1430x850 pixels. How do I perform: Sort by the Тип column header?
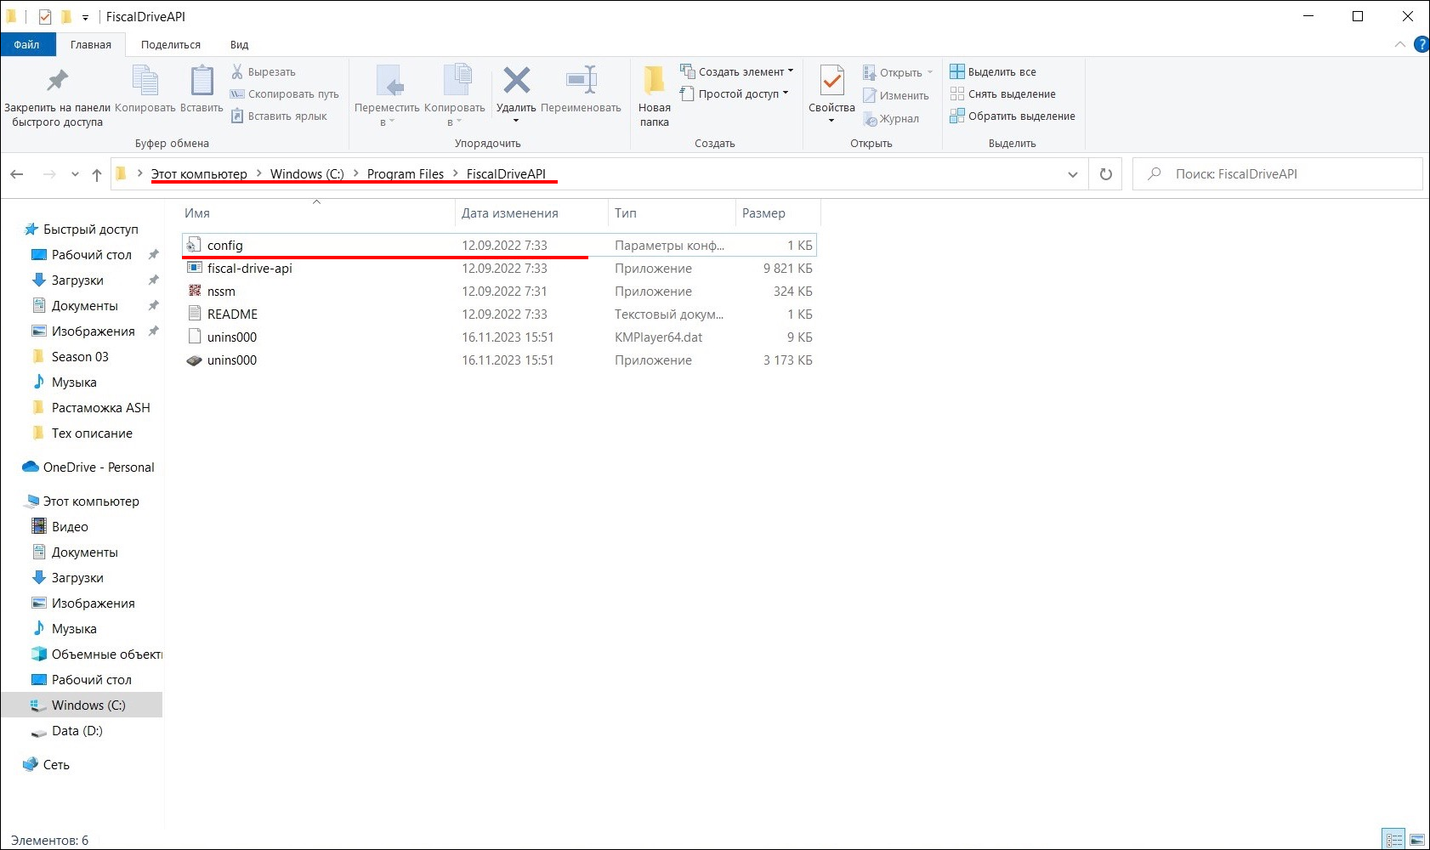click(x=672, y=212)
